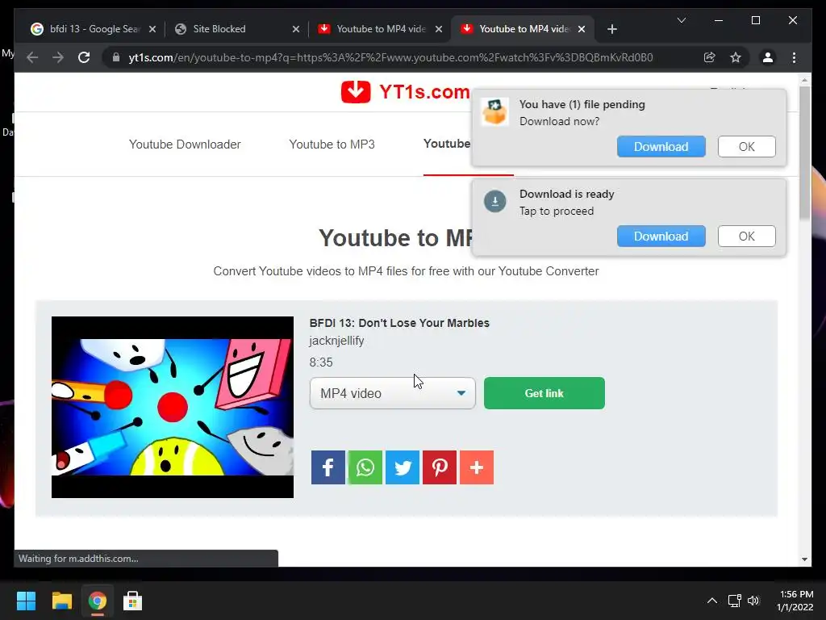Click Download on file pending notification
Screen dimensions: 826x620
click(x=661, y=147)
